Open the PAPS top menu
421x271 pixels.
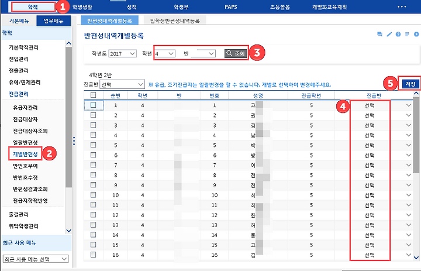pyautogui.click(x=231, y=7)
